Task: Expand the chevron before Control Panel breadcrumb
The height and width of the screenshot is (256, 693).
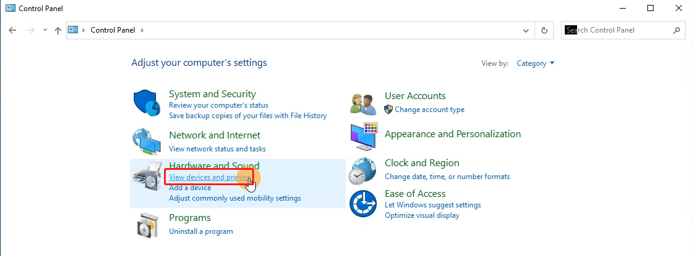Action: (83, 30)
